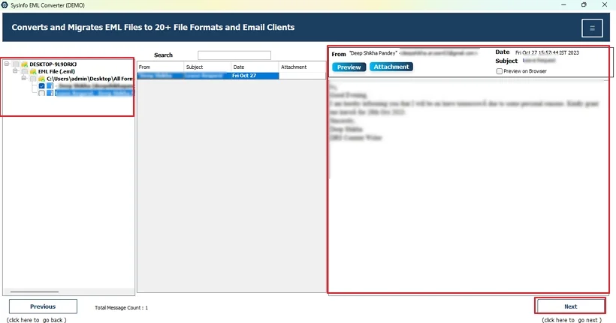
Task: Click the Total Message Count : 1 label
Action: pyautogui.click(x=122, y=308)
